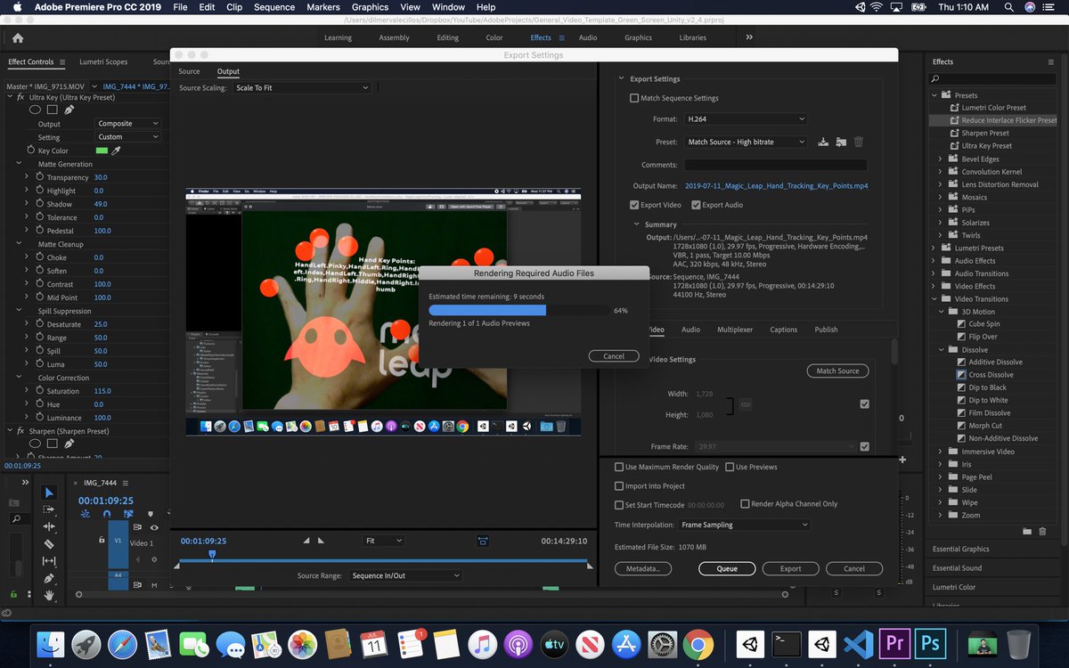Screen dimensions: 1069x668
Task: Click the Queue button
Action: pyautogui.click(x=727, y=568)
